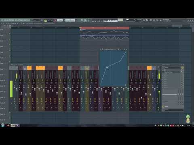Open the WaveShaper plugin options arrow

point(100,49)
